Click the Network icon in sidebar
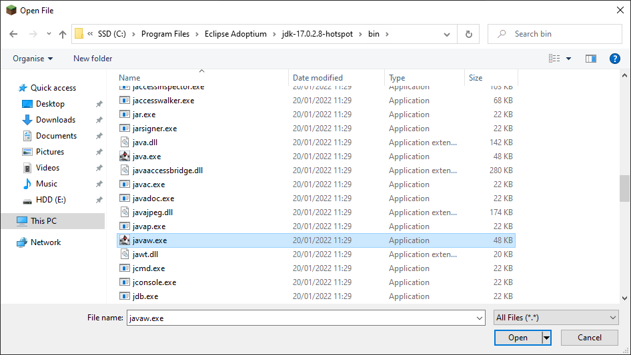 22,242
